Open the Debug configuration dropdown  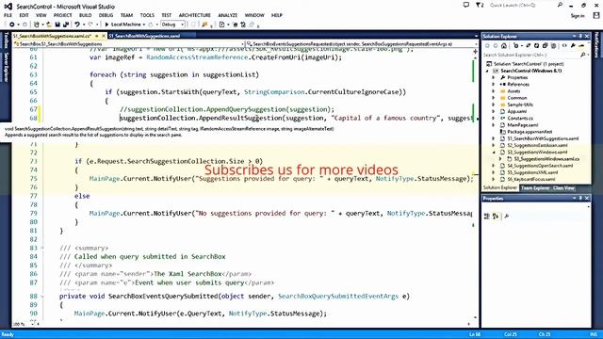172,24
